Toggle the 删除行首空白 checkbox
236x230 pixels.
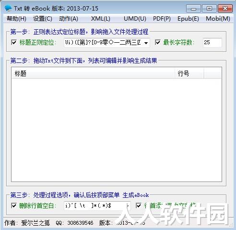pos(14,206)
